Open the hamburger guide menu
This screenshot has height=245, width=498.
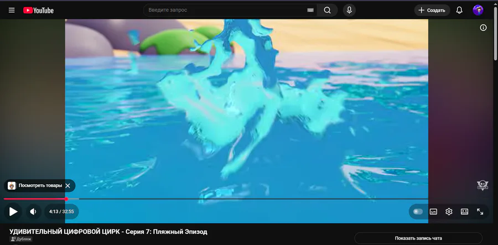click(12, 10)
